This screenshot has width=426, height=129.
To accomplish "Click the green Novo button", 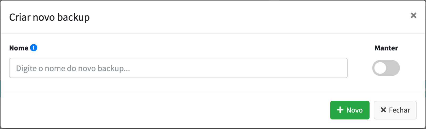I will click(350, 110).
